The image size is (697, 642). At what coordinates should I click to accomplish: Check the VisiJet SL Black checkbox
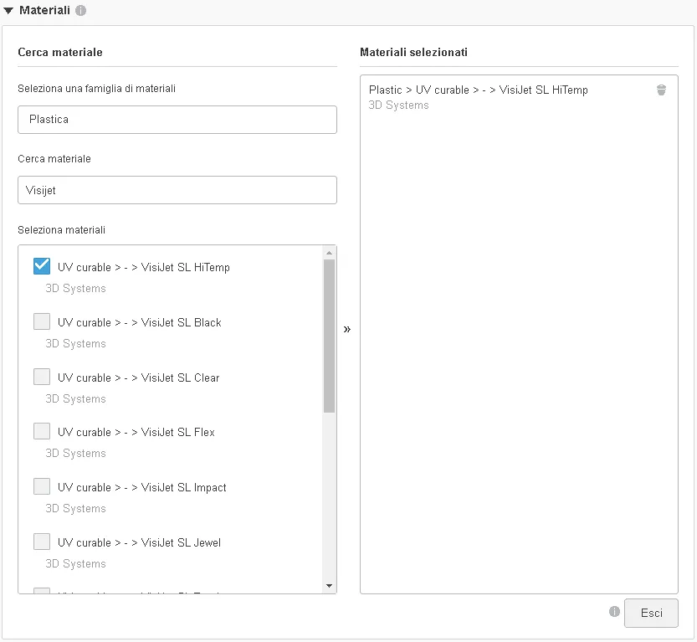click(42, 321)
